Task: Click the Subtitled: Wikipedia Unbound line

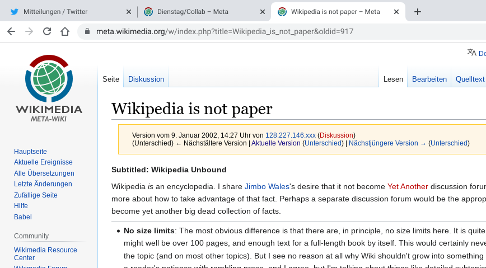Action: coord(169,170)
